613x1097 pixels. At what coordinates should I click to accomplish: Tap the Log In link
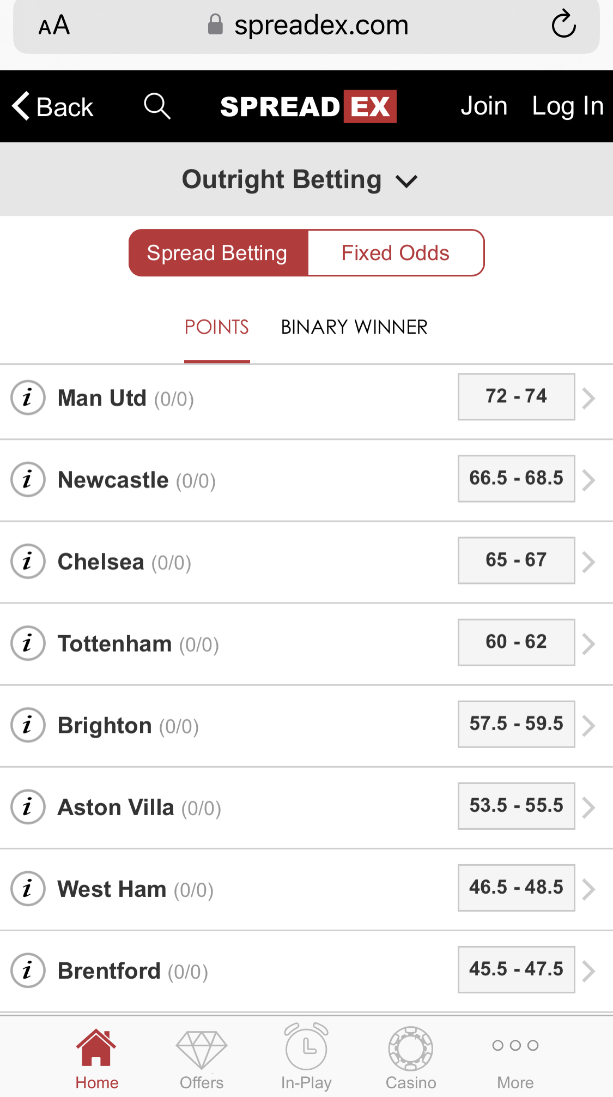pyautogui.click(x=568, y=106)
